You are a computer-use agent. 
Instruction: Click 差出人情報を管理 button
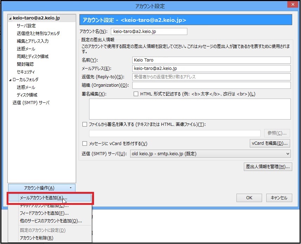pos(268,167)
